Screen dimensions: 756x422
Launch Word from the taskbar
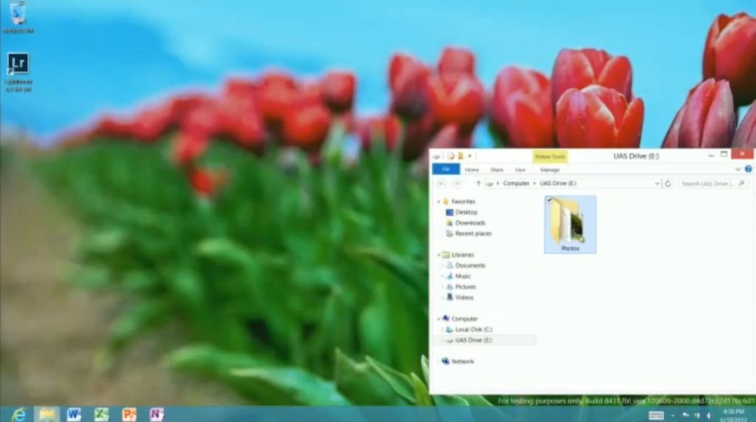coord(74,415)
